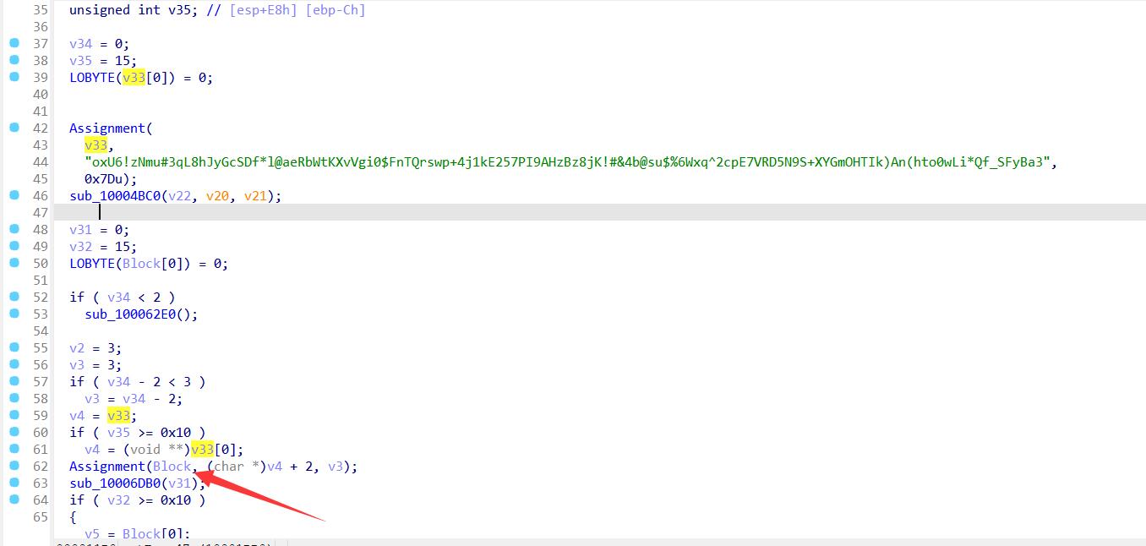The width and height of the screenshot is (1146, 546).
Task: Select the sub_100062E0 function call
Action: point(130,314)
